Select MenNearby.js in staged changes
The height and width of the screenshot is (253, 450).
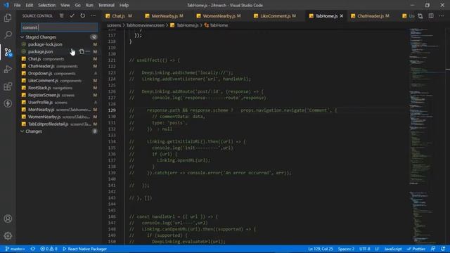(x=59, y=110)
